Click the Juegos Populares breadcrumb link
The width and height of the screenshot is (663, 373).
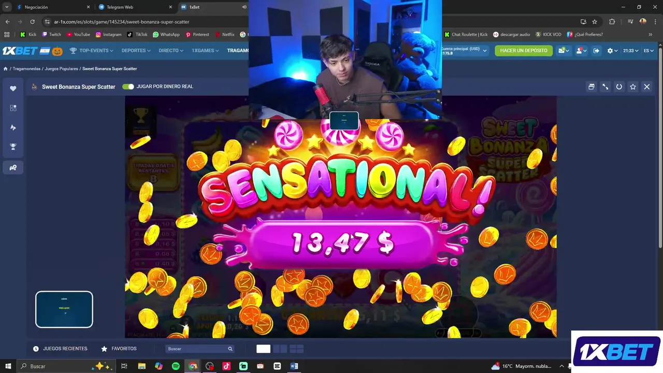pyautogui.click(x=61, y=68)
